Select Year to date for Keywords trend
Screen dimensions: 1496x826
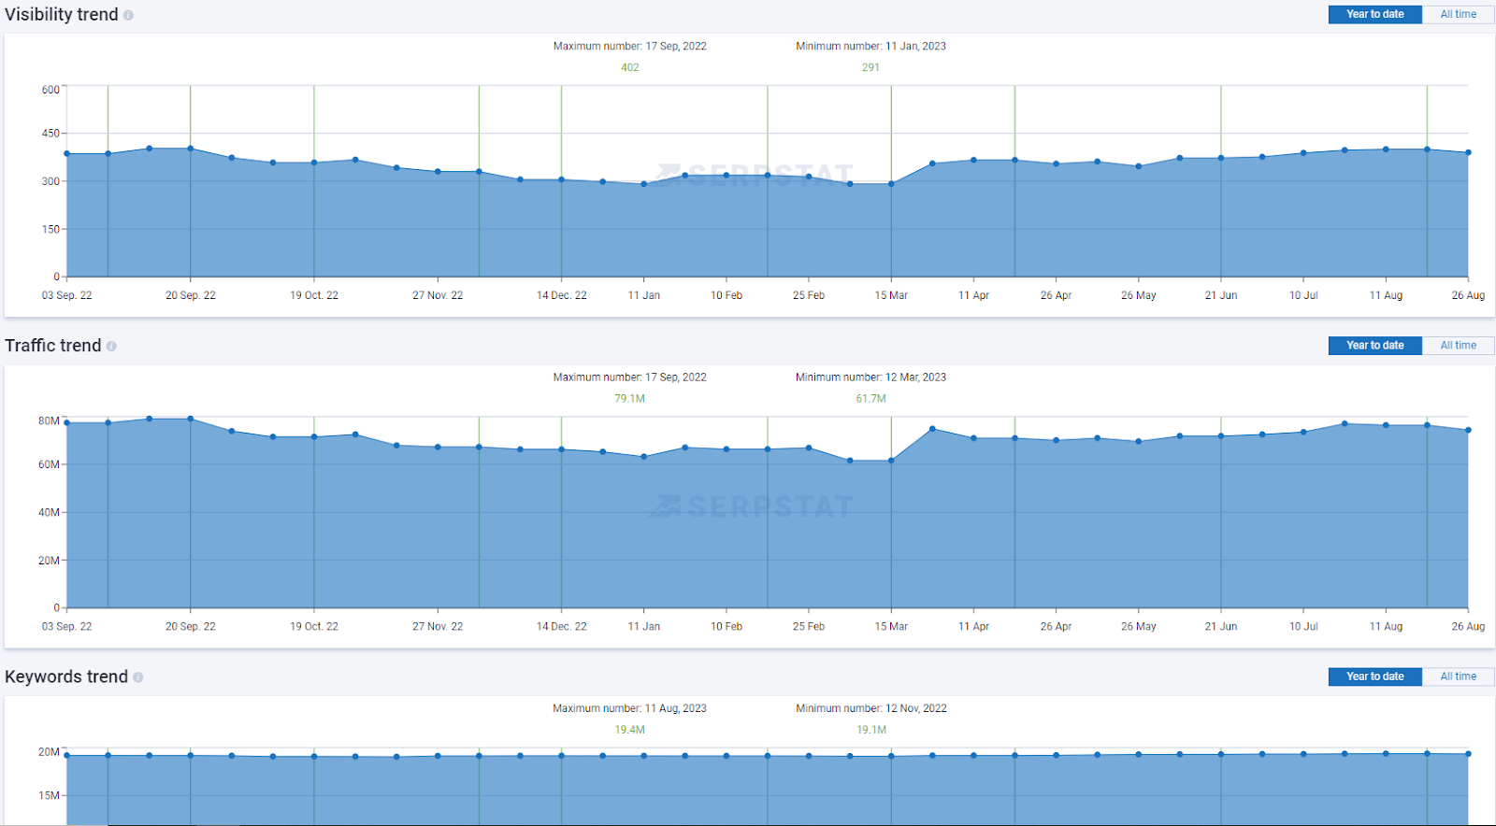[x=1374, y=676]
